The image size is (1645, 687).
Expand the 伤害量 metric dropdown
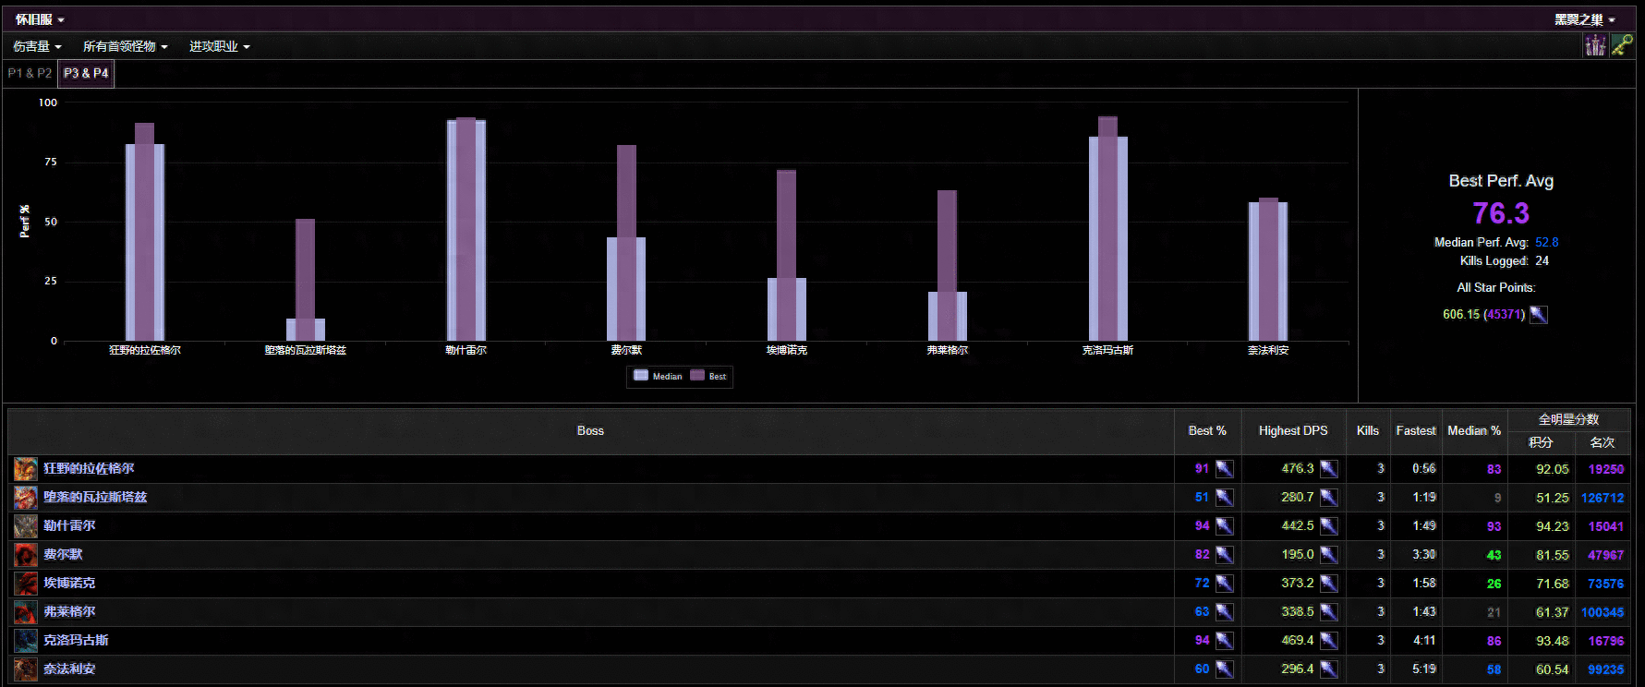pos(37,46)
